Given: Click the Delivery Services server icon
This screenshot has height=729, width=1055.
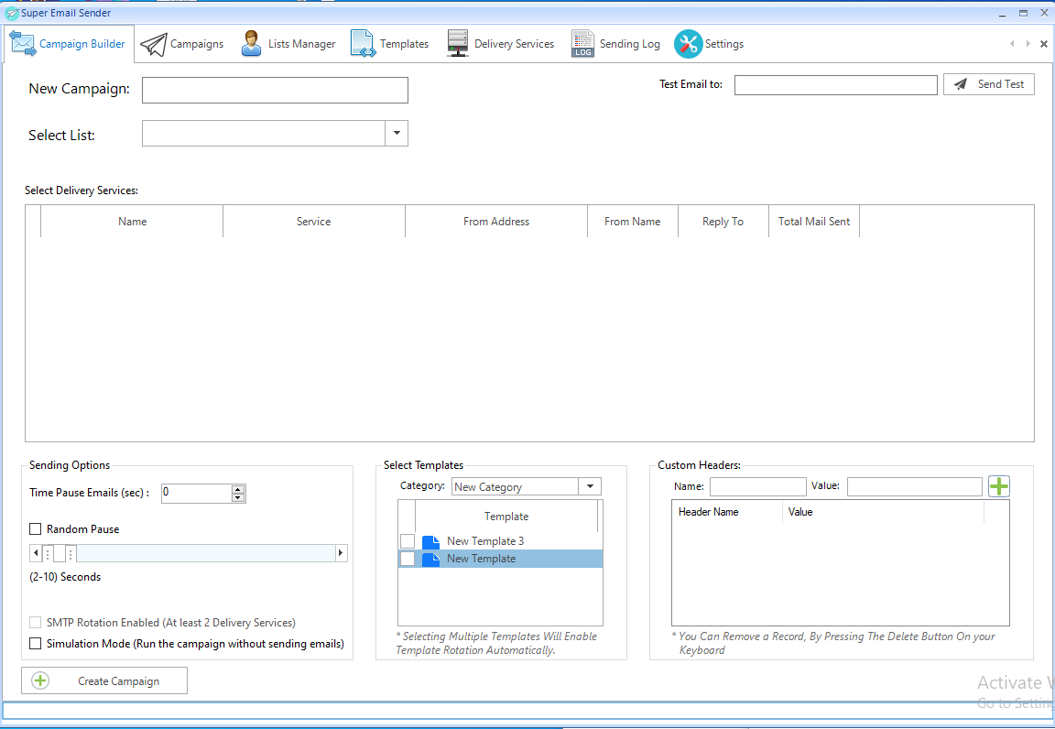Looking at the screenshot, I should [x=458, y=44].
